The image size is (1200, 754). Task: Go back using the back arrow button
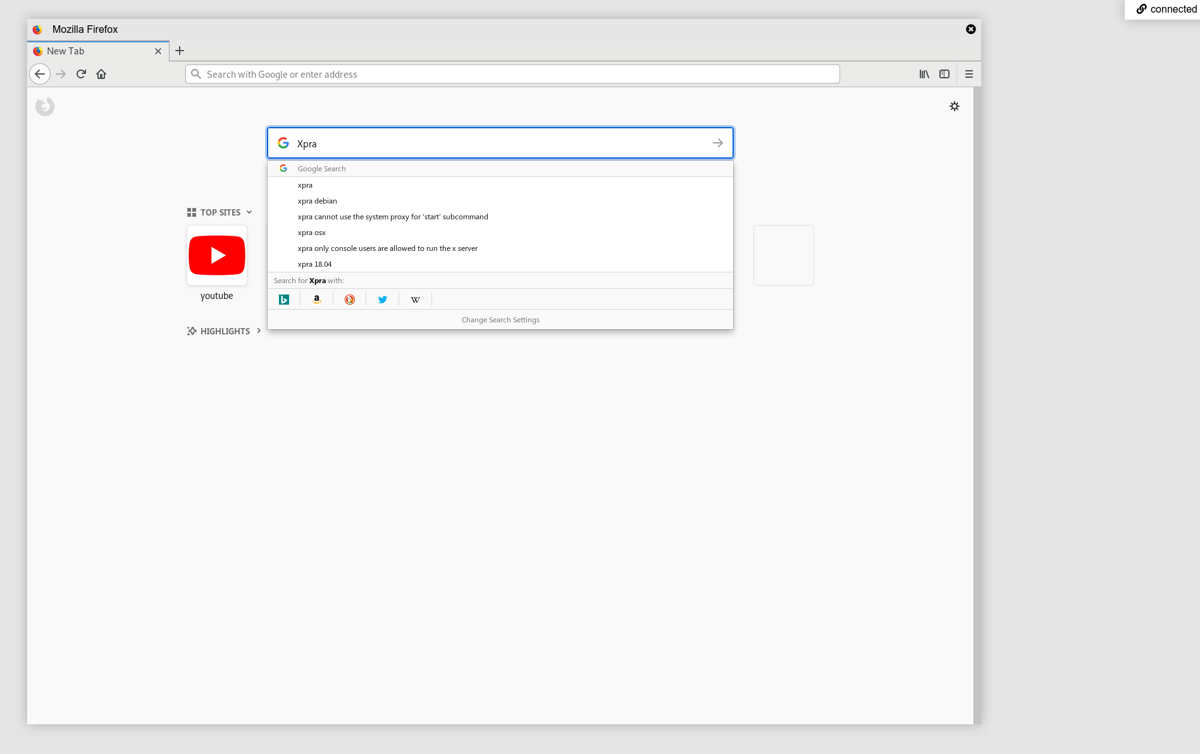(x=40, y=74)
